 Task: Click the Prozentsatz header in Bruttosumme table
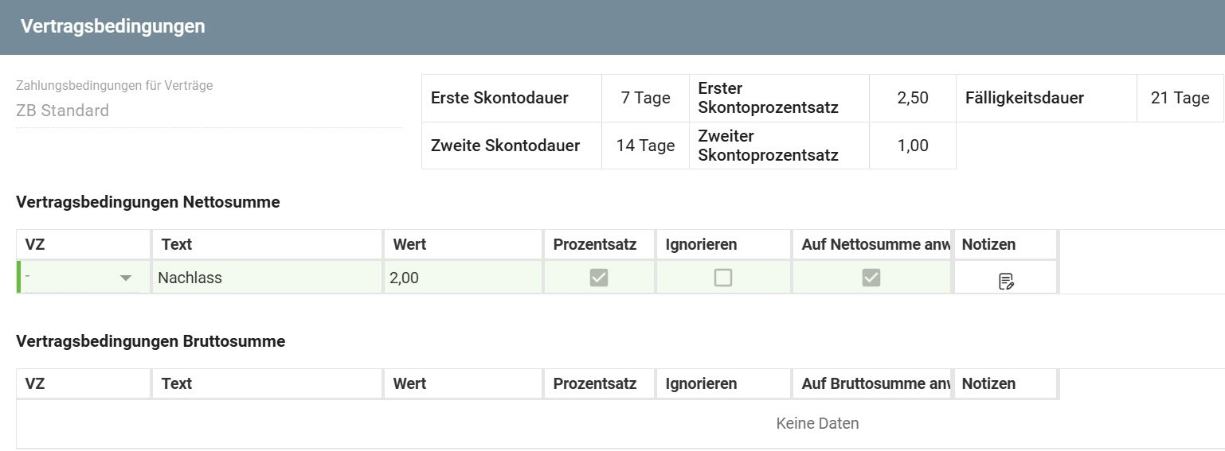599,383
